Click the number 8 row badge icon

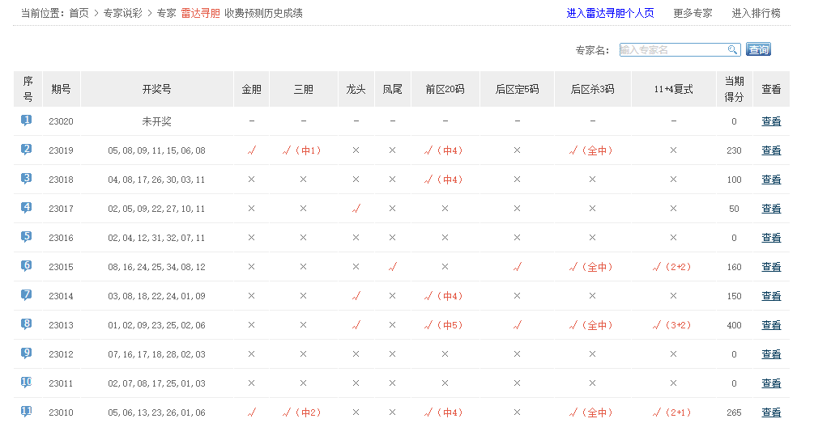tap(27, 324)
